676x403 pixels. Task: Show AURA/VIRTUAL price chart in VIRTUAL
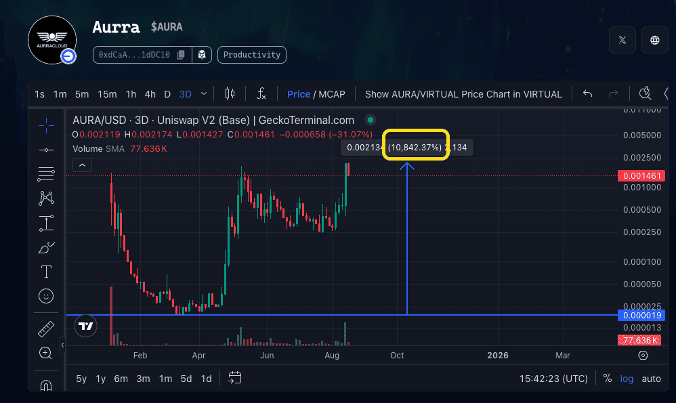click(463, 94)
